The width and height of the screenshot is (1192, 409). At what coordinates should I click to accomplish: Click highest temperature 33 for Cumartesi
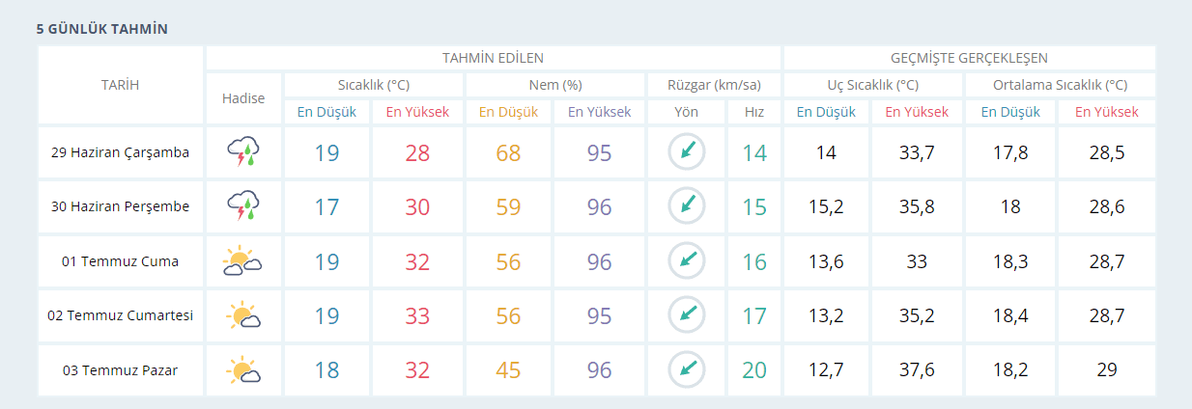pyautogui.click(x=417, y=314)
